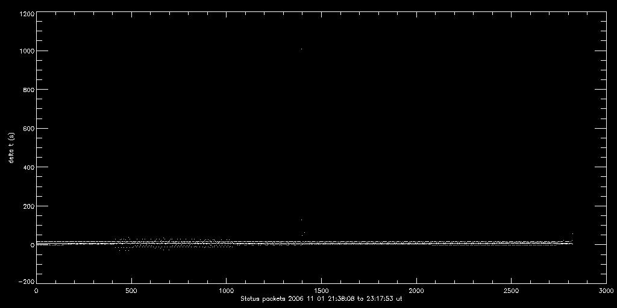Click the 200 y-axis tick label
This screenshot has width=617, height=308.
point(28,206)
